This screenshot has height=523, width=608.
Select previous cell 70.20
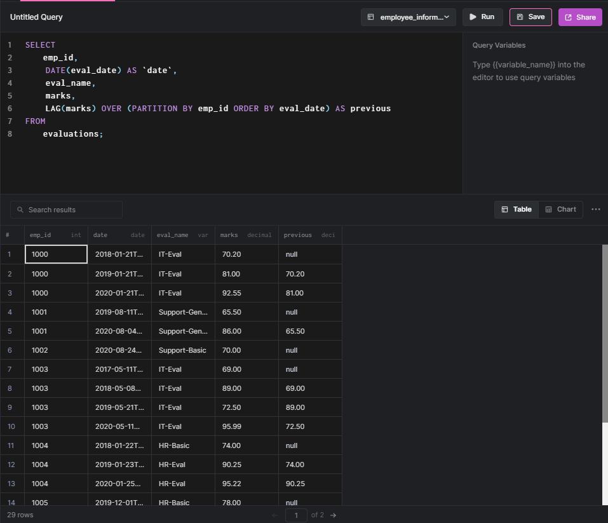310,274
